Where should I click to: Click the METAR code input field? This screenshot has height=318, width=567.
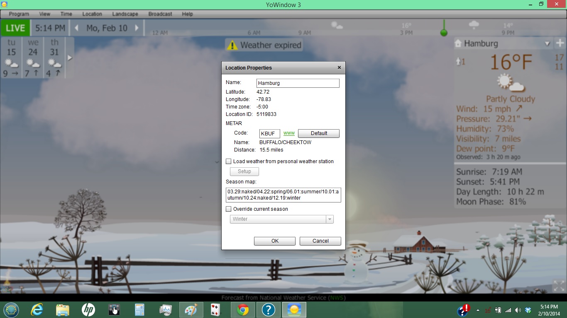pyautogui.click(x=269, y=133)
